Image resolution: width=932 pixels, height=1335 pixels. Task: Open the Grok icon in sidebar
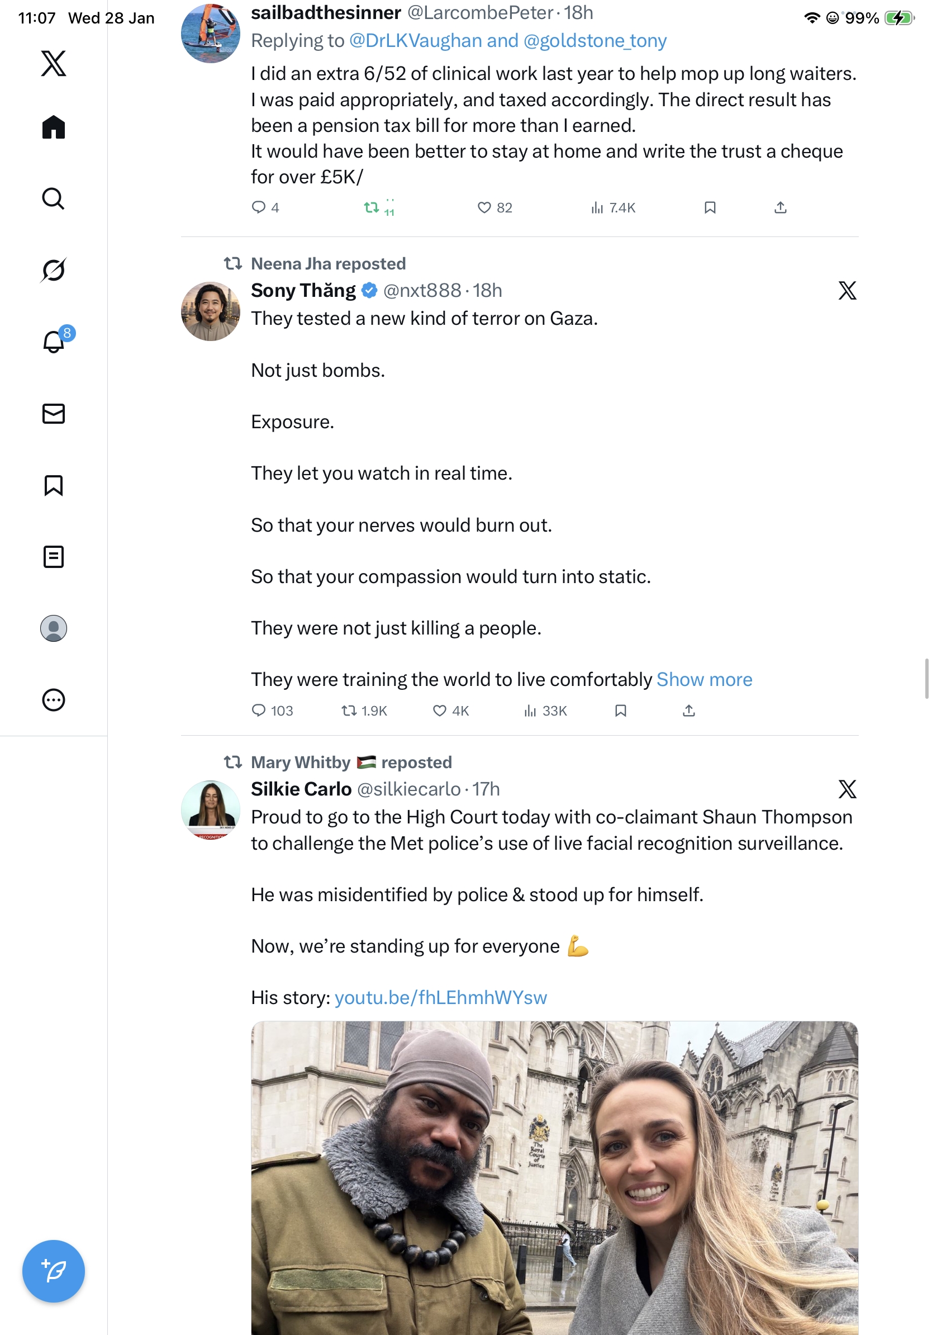[54, 271]
